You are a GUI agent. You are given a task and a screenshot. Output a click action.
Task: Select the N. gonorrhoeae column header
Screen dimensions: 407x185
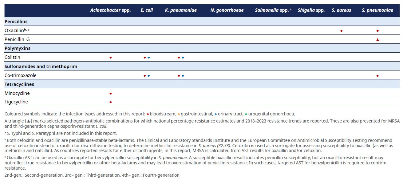227,10
